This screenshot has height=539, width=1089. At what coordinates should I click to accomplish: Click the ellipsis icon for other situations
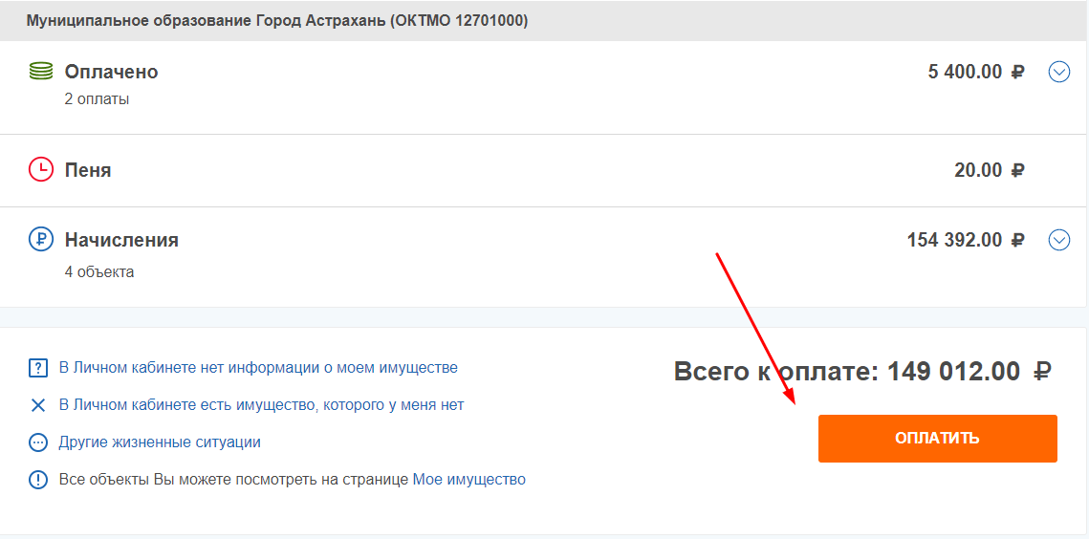tap(38, 442)
